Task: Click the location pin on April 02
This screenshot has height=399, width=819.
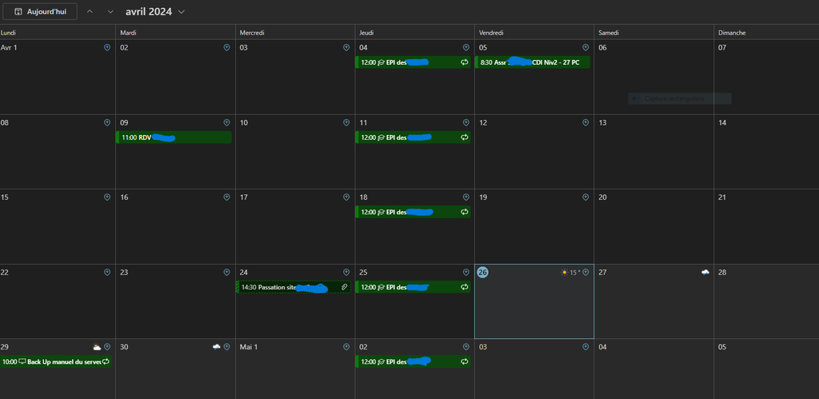Action: pyautogui.click(x=226, y=48)
